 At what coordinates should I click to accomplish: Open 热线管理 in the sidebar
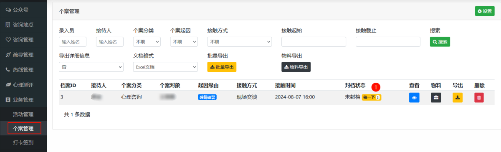point(23,70)
